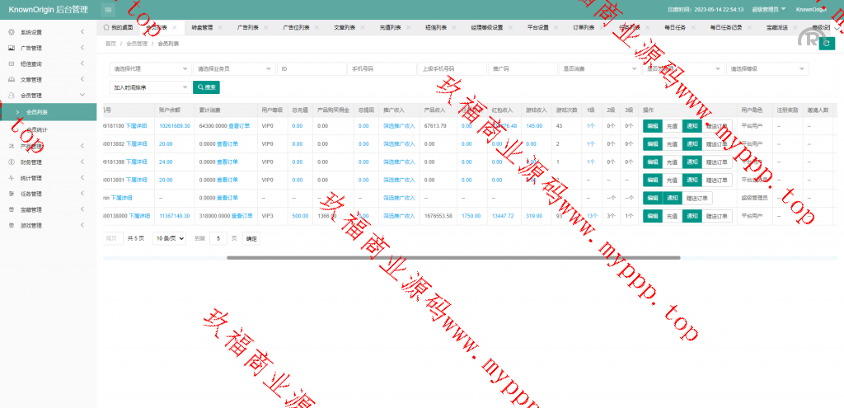Open the 加入时间排序 sort dropdown
The height and width of the screenshot is (408, 844).
pos(150,87)
